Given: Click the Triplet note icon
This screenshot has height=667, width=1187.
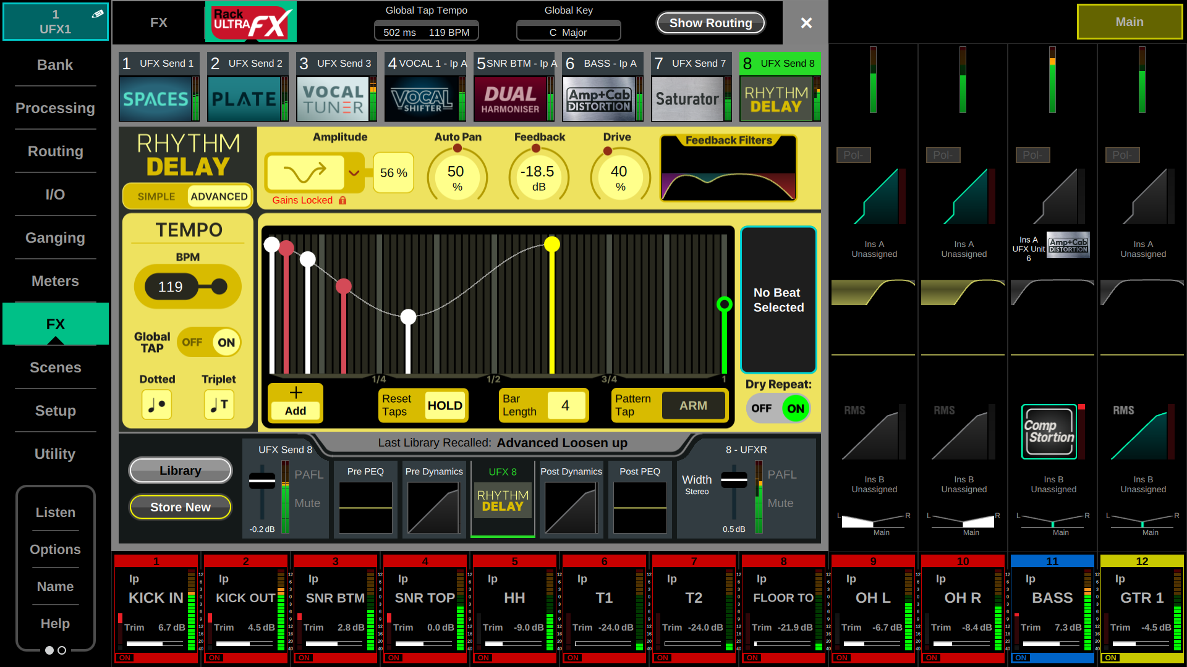Looking at the screenshot, I should (x=219, y=405).
